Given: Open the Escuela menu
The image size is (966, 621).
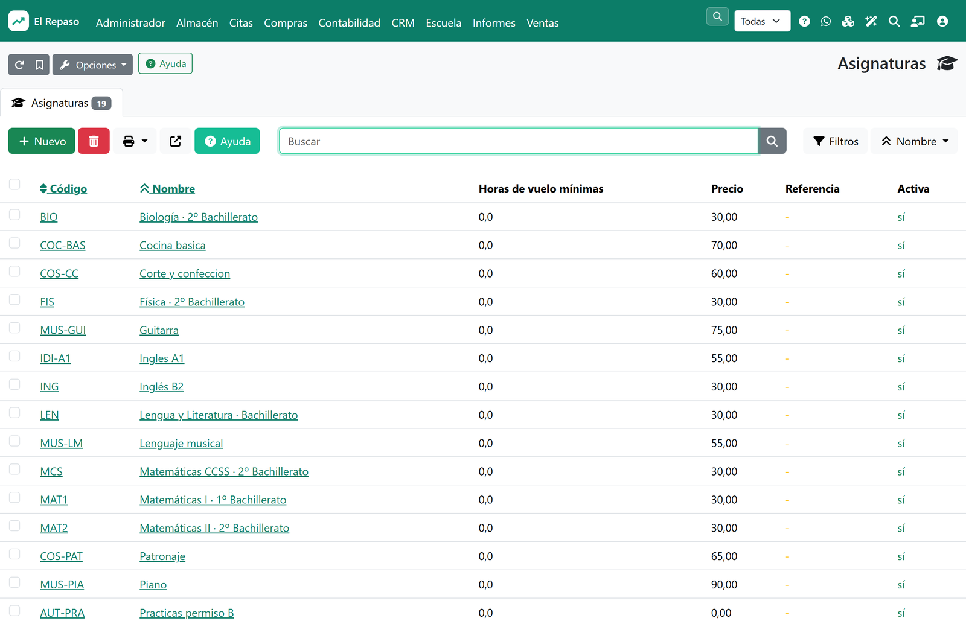Looking at the screenshot, I should 443,23.
